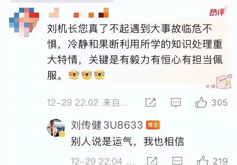Open 刘传健3U8633's profile avatar
Viewport: 237px width, 165px height.
(x=56, y=128)
